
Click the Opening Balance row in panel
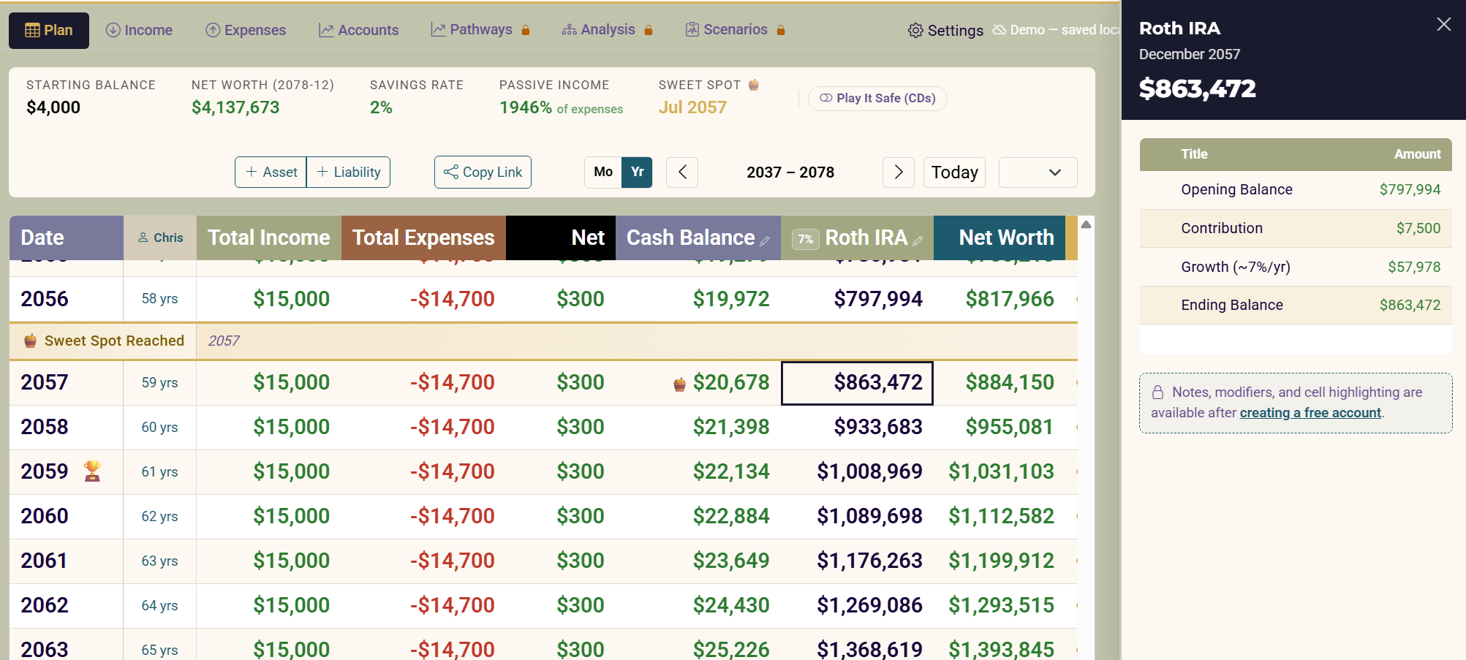tap(1296, 190)
